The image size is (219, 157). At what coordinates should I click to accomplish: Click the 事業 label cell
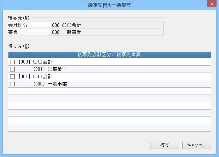(29, 32)
